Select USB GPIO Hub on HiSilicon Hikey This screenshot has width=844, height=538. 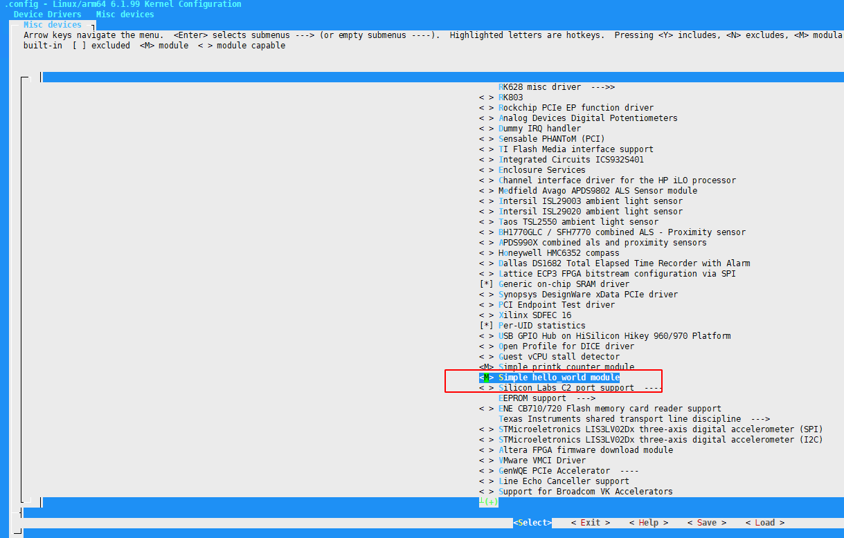click(615, 336)
